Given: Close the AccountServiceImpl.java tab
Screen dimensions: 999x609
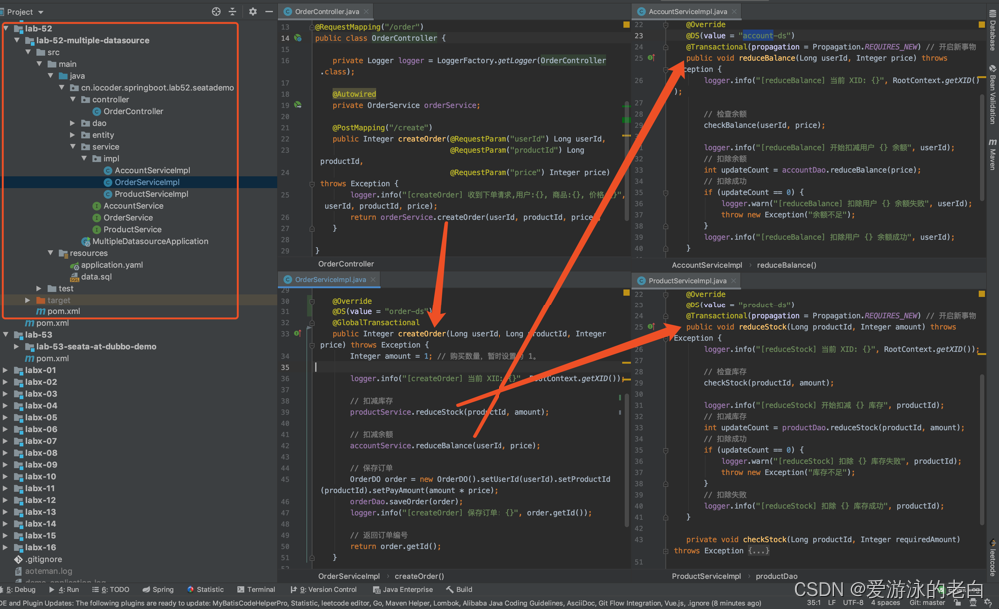Looking at the screenshot, I should (734, 11).
